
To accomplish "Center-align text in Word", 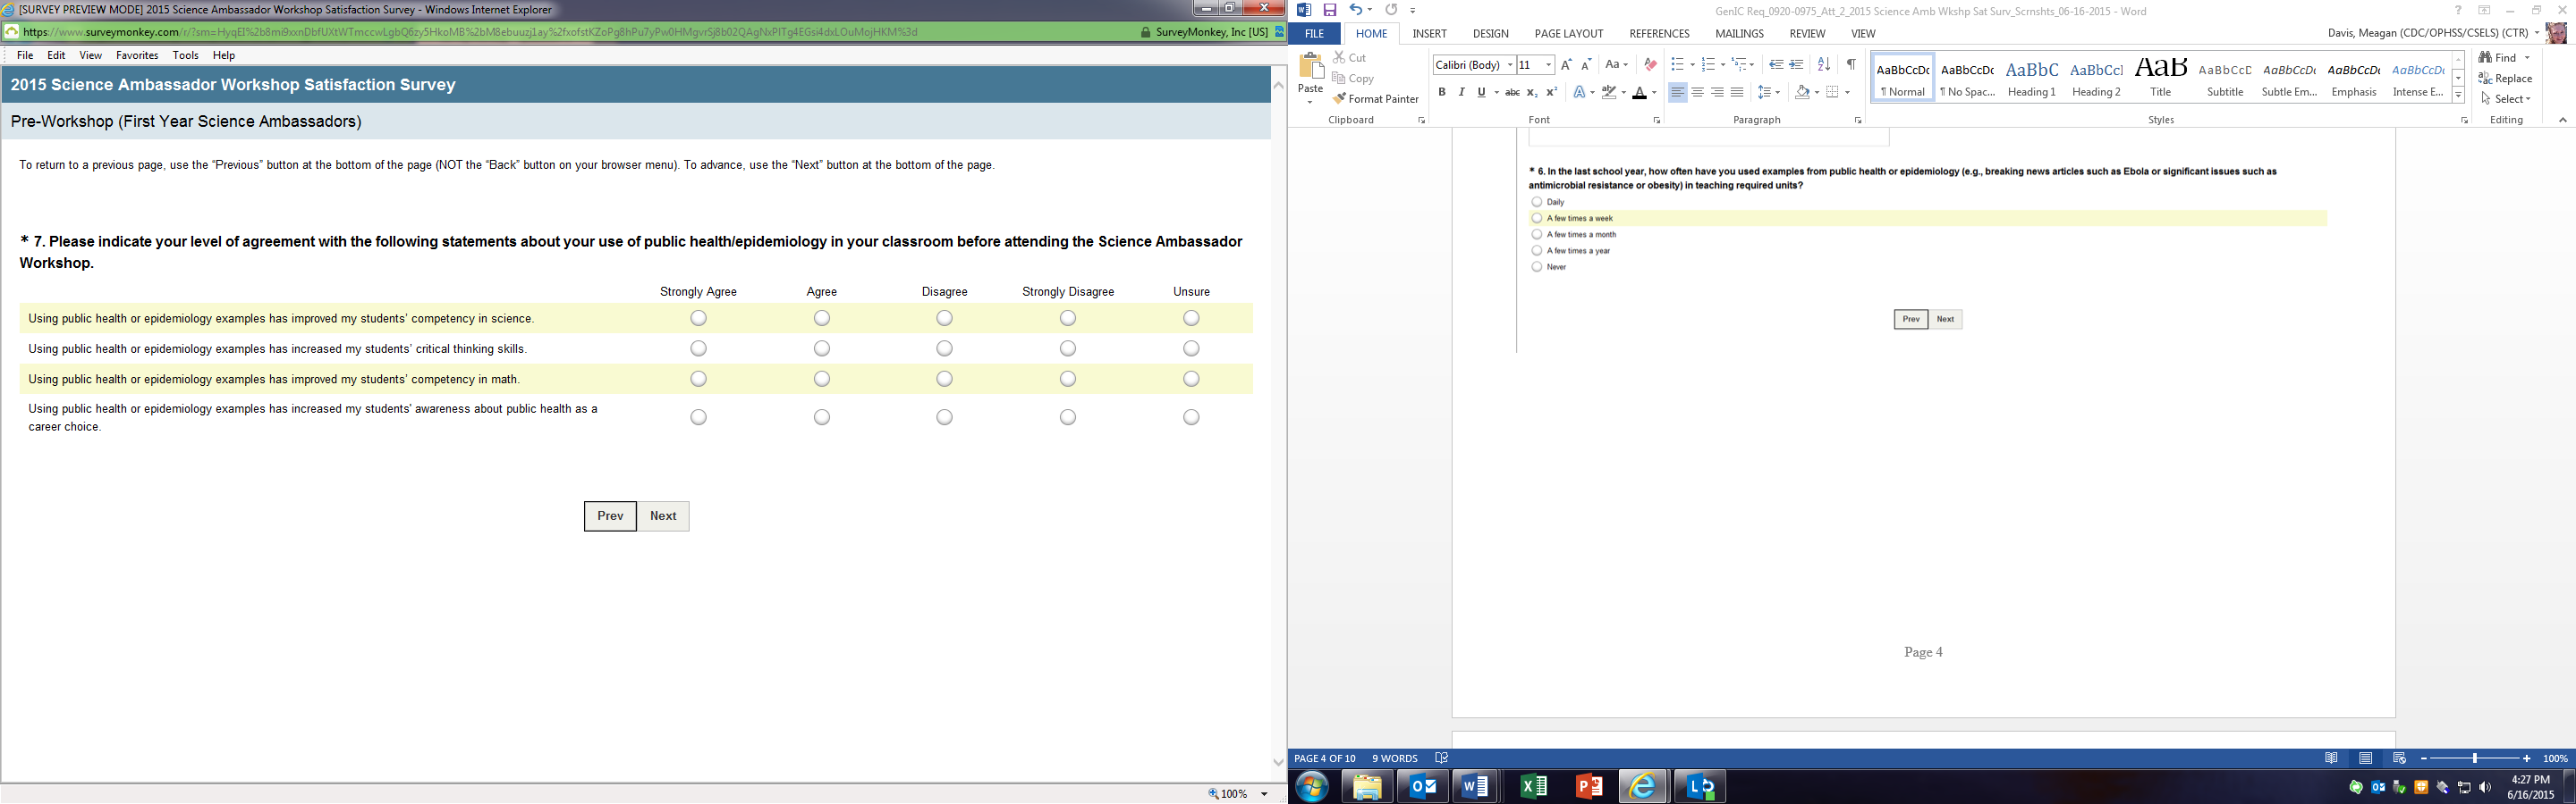I will [x=1697, y=92].
